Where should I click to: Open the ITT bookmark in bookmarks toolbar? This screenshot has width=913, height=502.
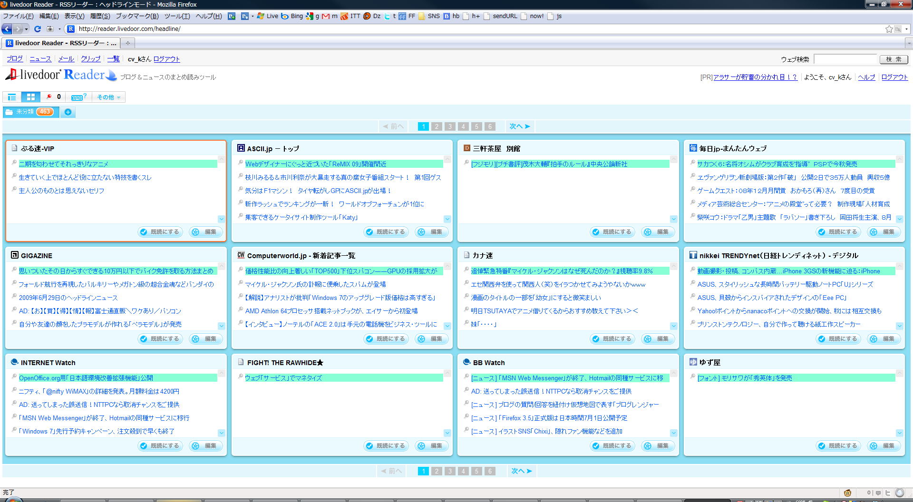(x=350, y=16)
